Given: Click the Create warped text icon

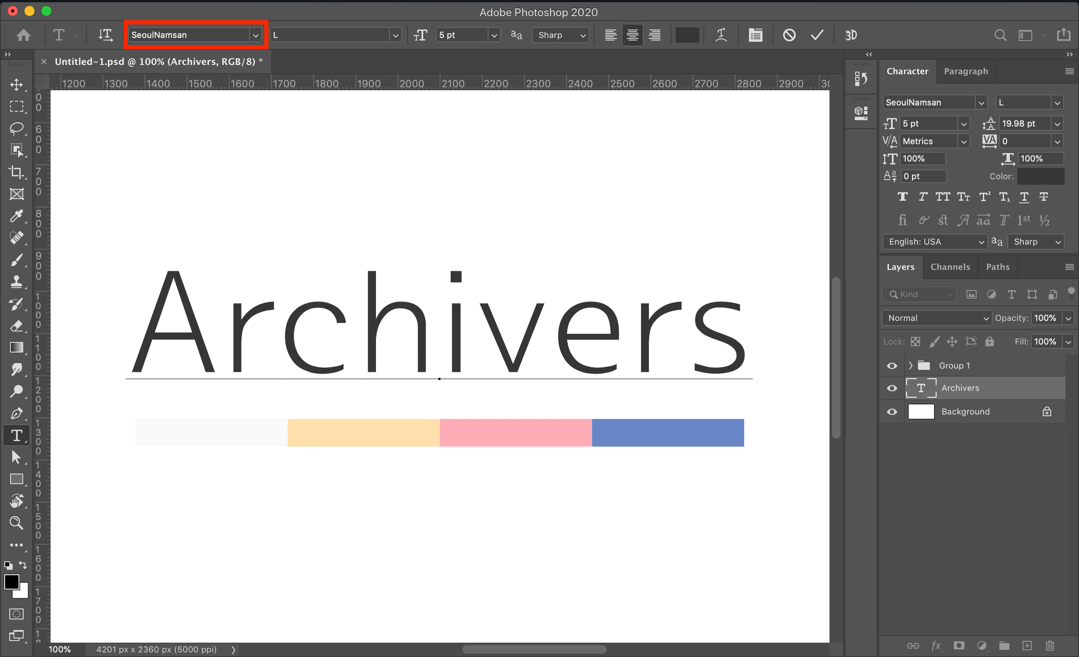Looking at the screenshot, I should tap(721, 35).
